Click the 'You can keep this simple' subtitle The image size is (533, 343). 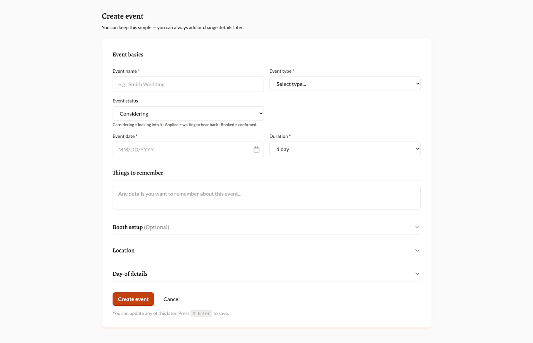click(173, 27)
